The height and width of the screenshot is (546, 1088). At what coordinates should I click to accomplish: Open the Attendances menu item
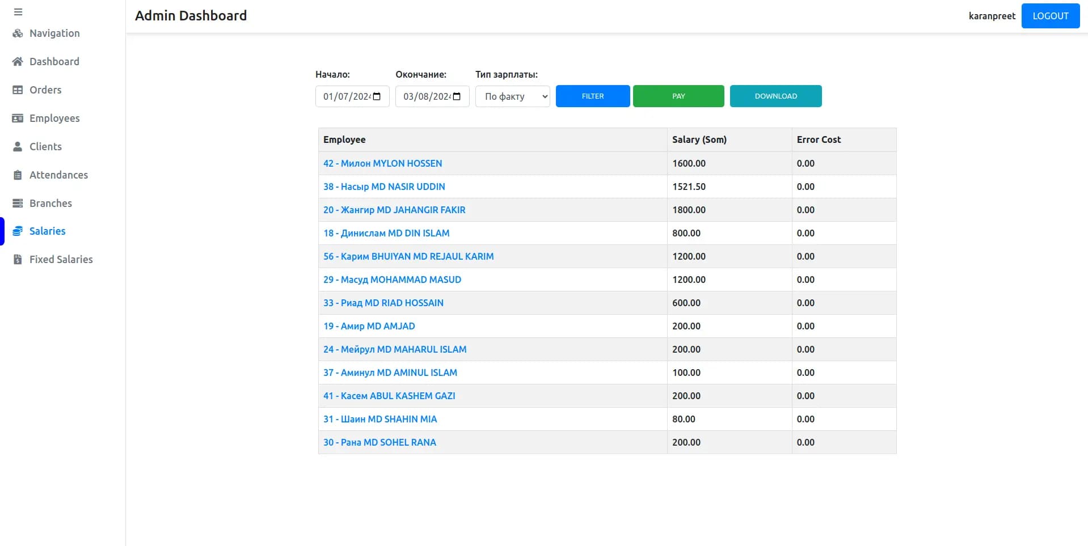coord(59,175)
